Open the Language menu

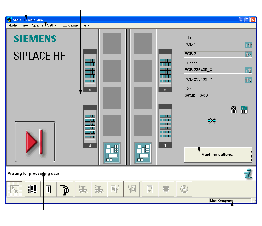coord(70,25)
